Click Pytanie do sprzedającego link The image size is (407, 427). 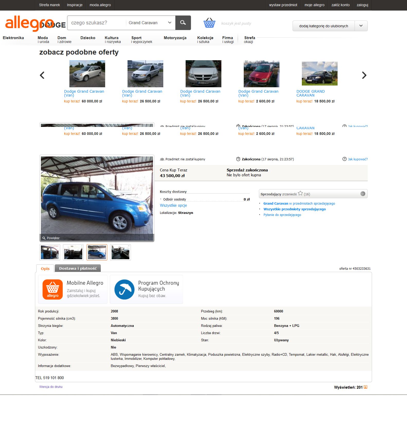(x=282, y=215)
